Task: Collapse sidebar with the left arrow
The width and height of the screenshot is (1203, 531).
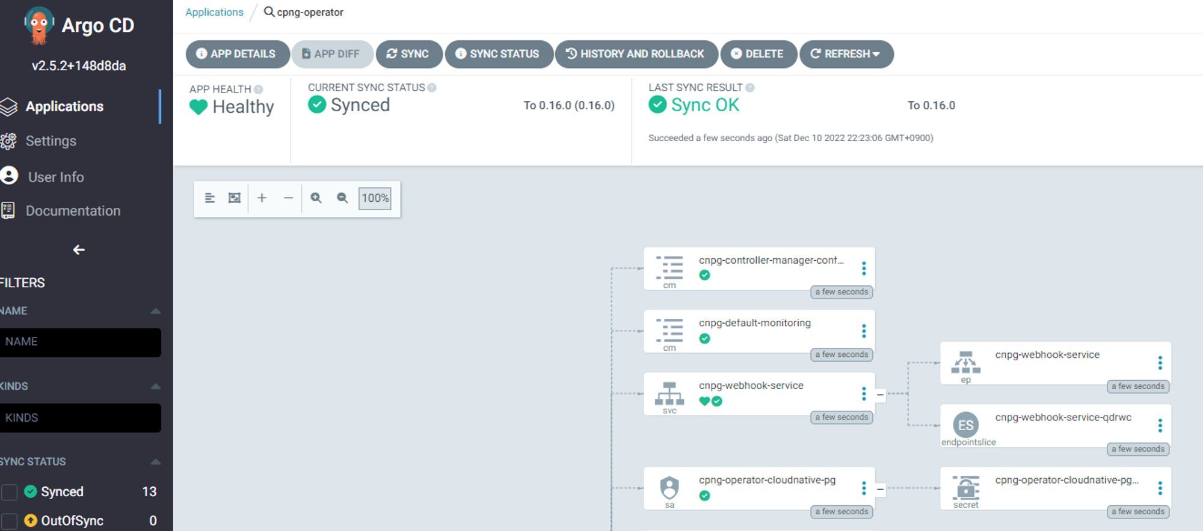Action: pos(79,249)
